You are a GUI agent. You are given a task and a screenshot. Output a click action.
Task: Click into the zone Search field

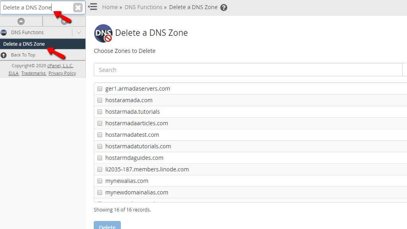click(248, 70)
